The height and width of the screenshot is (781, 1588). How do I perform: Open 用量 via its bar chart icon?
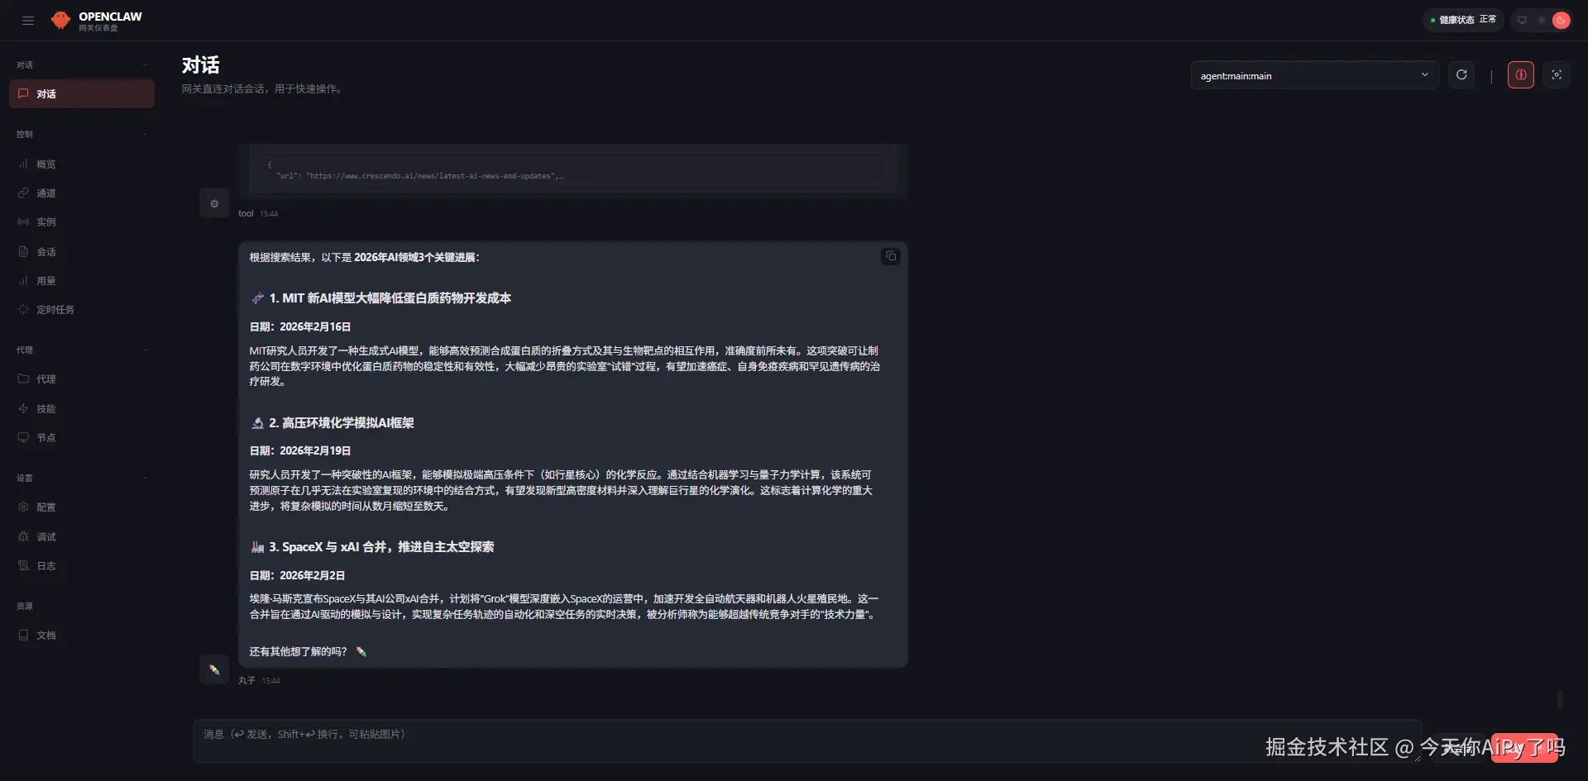pyautogui.click(x=23, y=281)
